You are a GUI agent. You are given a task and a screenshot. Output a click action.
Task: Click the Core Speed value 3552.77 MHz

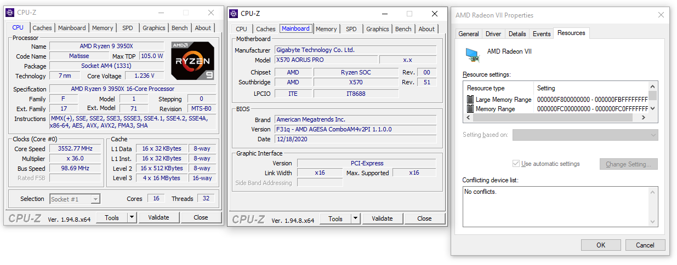click(x=76, y=148)
